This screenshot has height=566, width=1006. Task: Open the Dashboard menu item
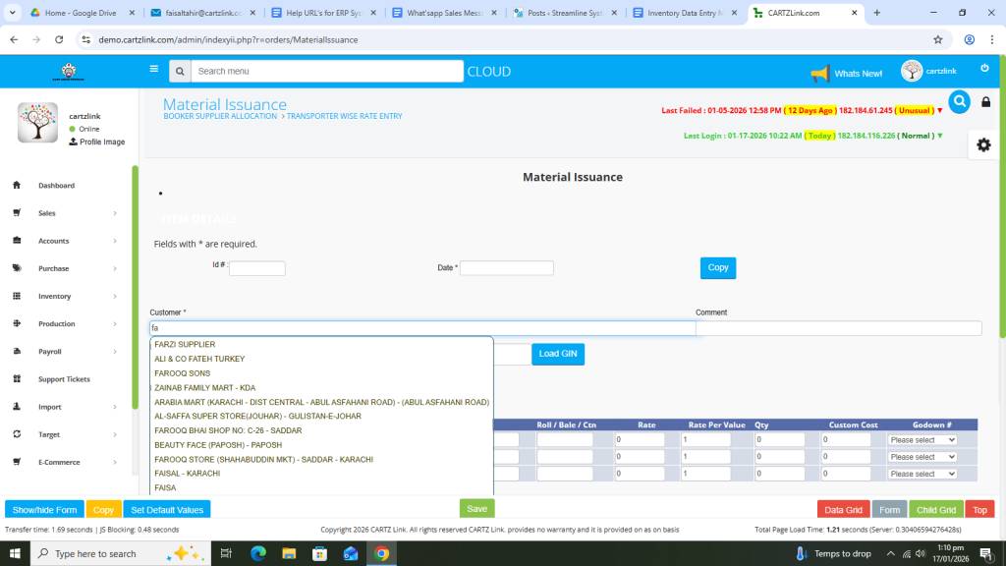[56, 186]
